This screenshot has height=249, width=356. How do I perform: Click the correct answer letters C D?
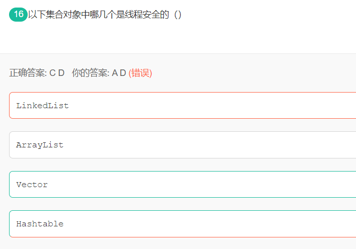57,73
